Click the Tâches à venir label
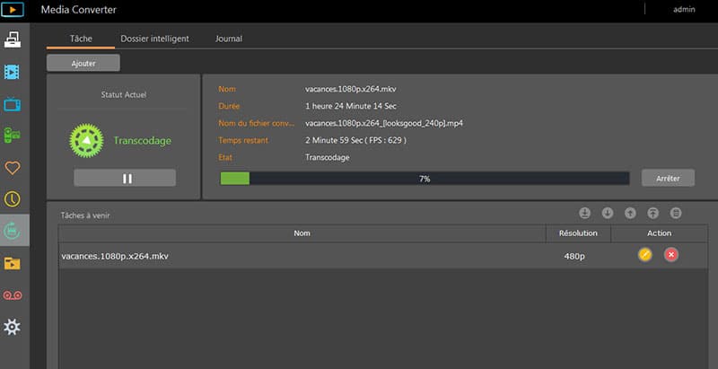 point(85,215)
